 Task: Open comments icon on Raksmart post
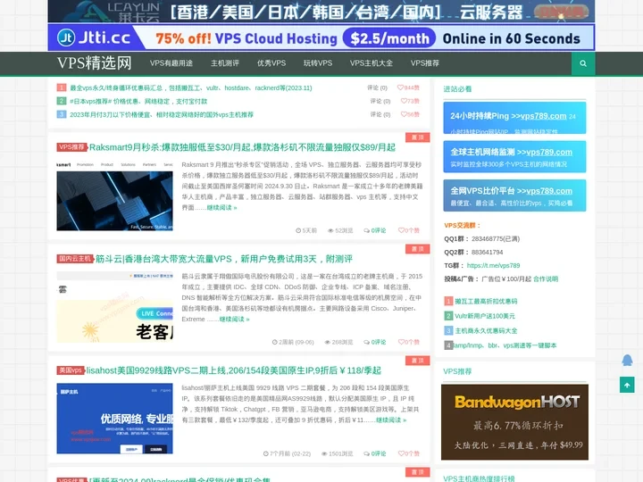click(x=366, y=230)
